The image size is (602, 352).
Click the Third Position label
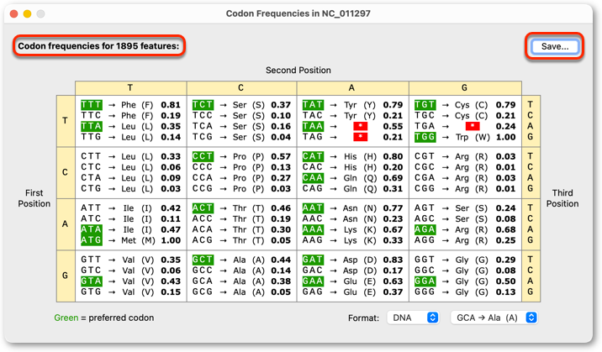[x=562, y=198]
